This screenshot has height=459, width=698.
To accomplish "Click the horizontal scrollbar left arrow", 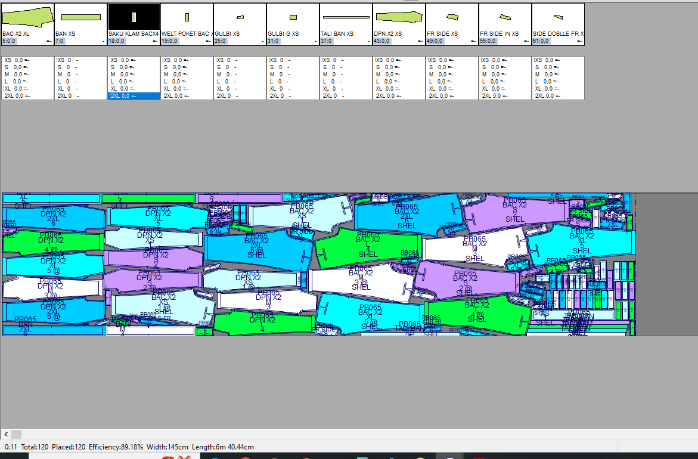I will coord(6,434).
